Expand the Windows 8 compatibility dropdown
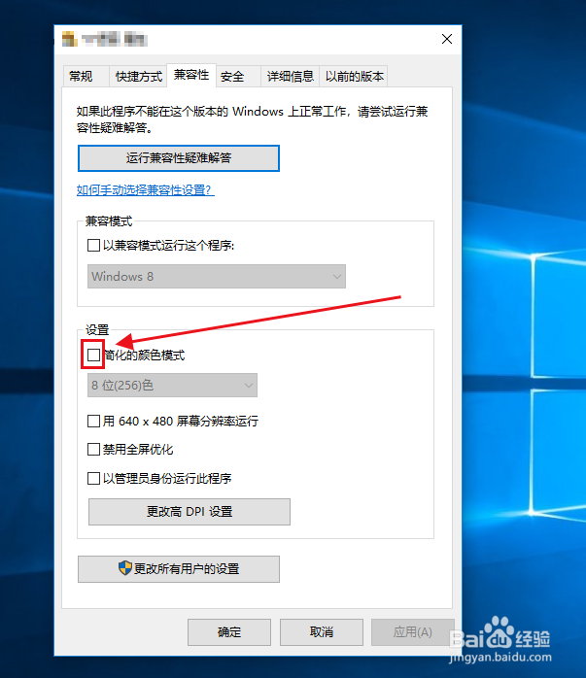The height and width of the screenshot is (678, 586). click(217, 276)
